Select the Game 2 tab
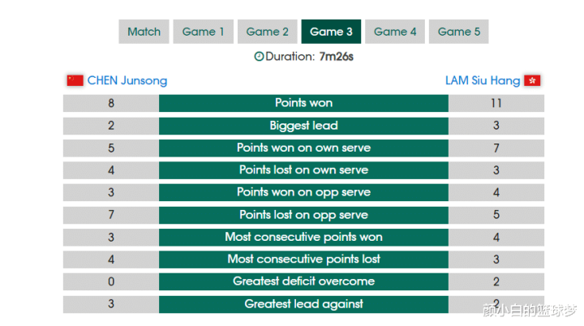 pyautogui.click(x=268, y=32)
